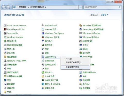This screenshot has width=124, height=96.
Task: Click the 控制面板 breadcrumb
Action: [23, 7]
